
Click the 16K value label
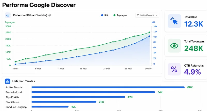pyautogui.click(x=73, y=107)
